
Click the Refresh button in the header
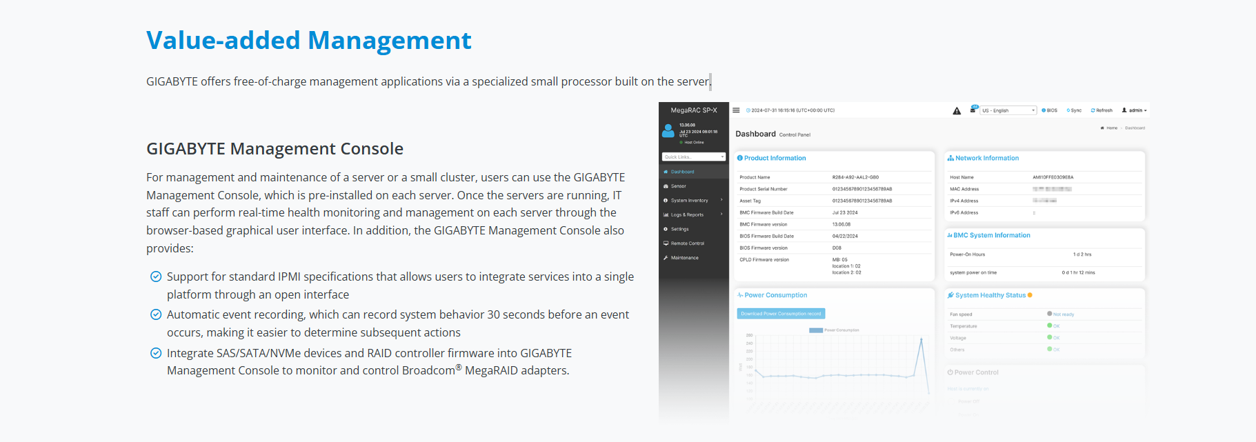[1102, 110]
